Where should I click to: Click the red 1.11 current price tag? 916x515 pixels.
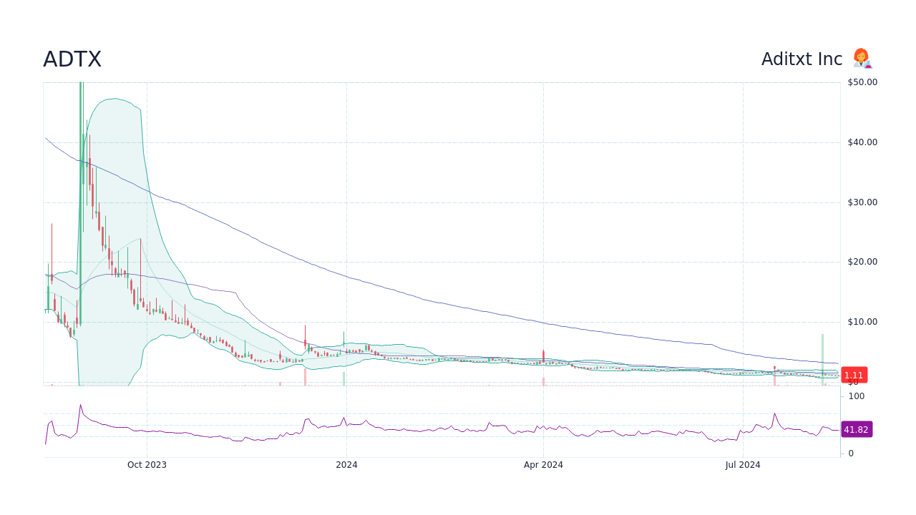(854, 375)
